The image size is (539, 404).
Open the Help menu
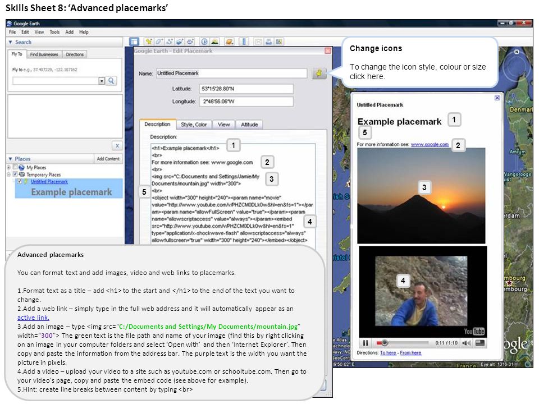[x=84, y=32]
